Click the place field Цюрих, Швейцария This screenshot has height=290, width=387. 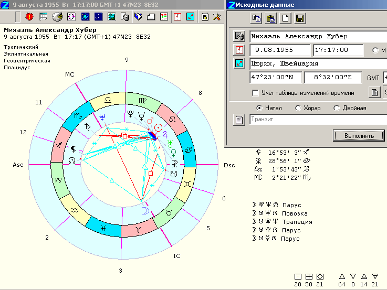(318, 63)
